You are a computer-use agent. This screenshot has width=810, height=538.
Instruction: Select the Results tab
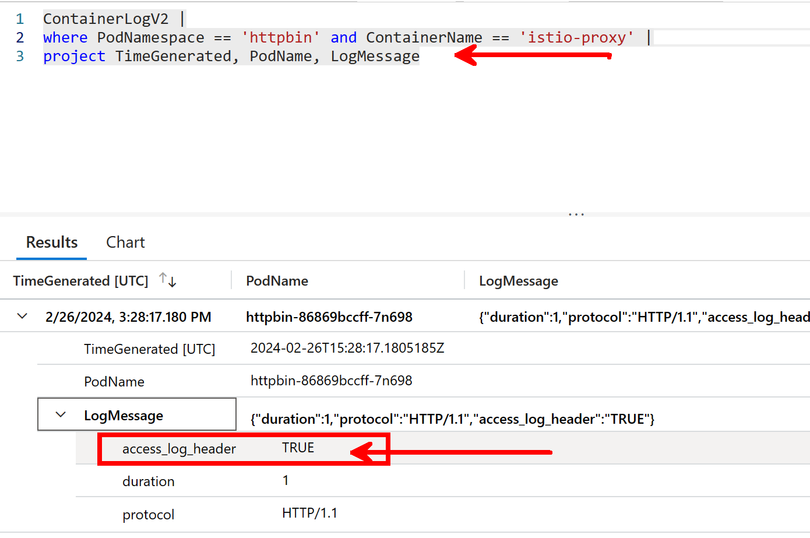tap(52, 242)
